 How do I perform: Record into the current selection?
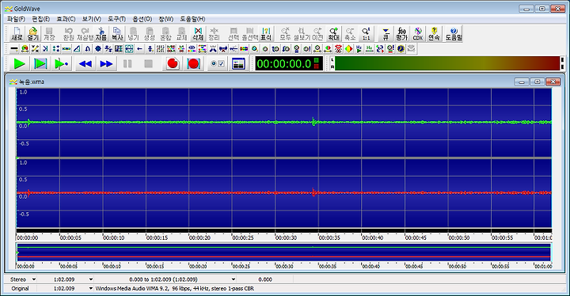(x=193, y=63)
